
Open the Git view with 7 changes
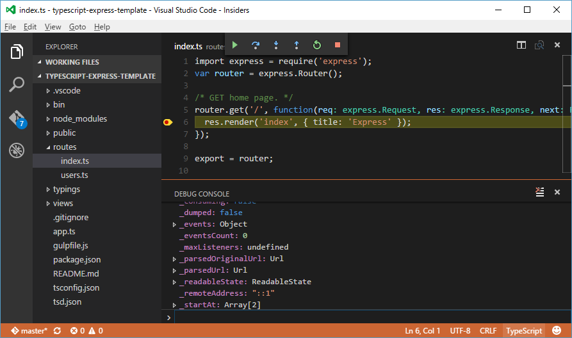pos(17,119)
